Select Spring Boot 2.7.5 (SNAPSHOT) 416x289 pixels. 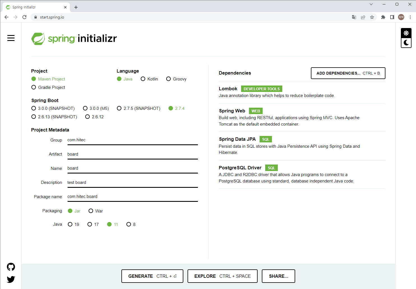(139, 108)
